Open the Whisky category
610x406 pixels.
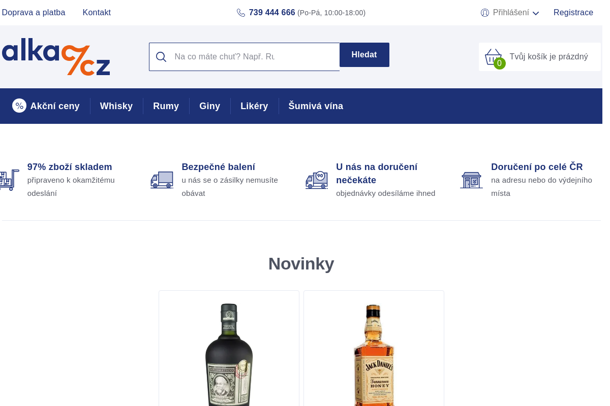tap(116, 106)
